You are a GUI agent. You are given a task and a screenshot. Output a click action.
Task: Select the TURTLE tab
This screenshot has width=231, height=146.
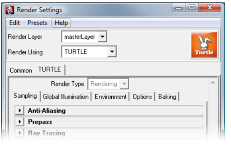pos(50,69)
